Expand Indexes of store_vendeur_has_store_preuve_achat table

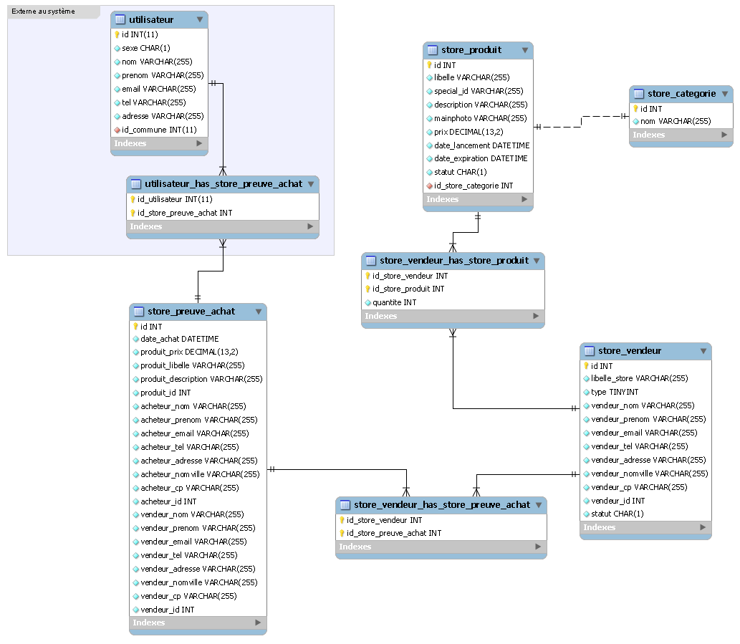pyautogui.click(x=538, y=547)
